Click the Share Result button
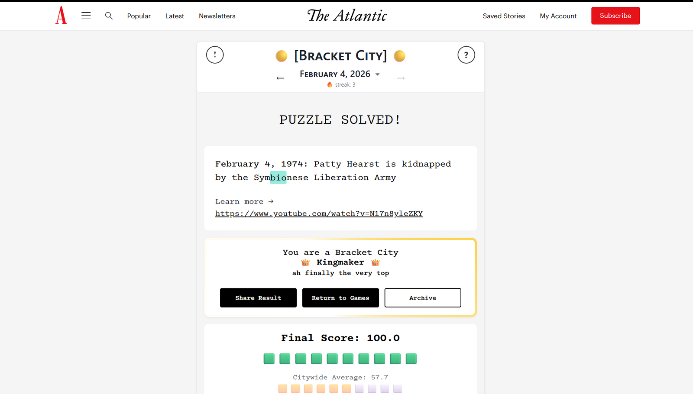Image resolution: width=693 pixels, height=394 pixels. [258, 298]
